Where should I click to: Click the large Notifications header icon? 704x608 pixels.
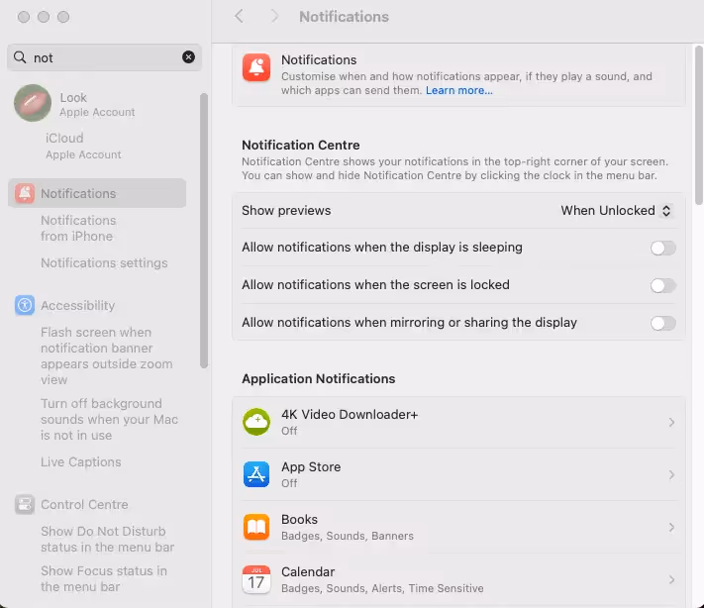click(x=256, y=67)
